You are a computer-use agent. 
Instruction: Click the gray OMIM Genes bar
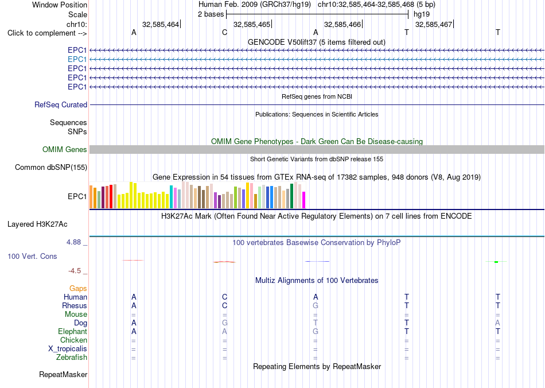click(317, 149)
